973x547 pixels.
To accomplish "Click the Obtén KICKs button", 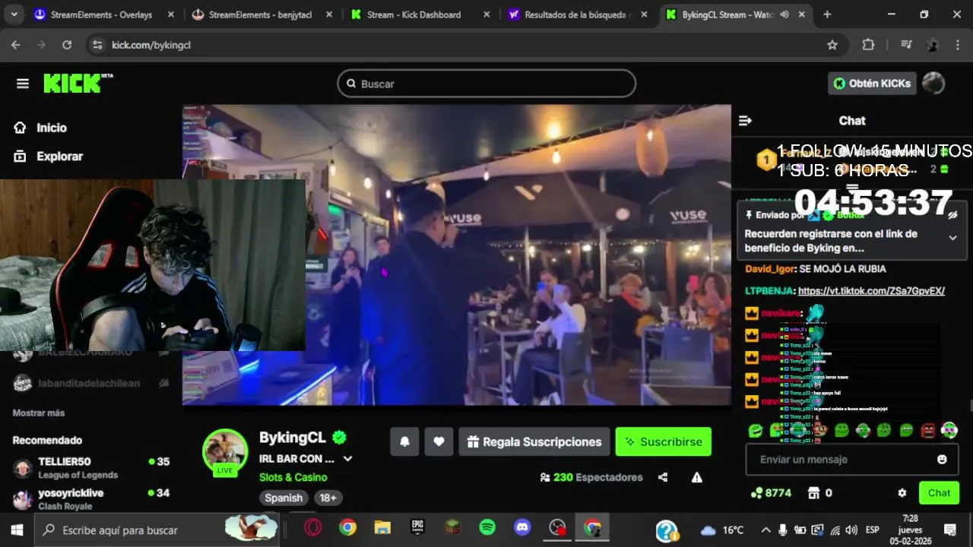I will pos(871,84).
